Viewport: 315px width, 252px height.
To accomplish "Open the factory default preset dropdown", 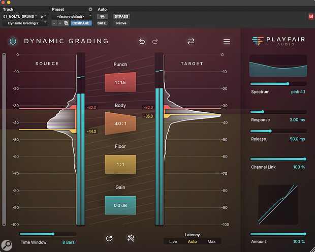I will click(72, 16).
